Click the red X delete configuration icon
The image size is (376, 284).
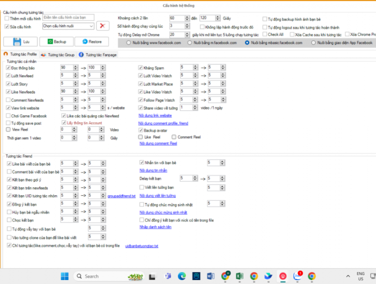point(102,26)
